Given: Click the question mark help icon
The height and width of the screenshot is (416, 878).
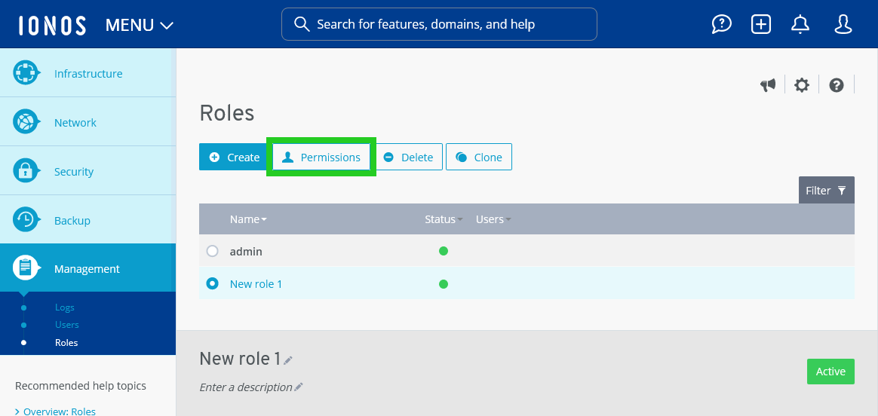Looking at the screenshot, I should pos(837,85).
